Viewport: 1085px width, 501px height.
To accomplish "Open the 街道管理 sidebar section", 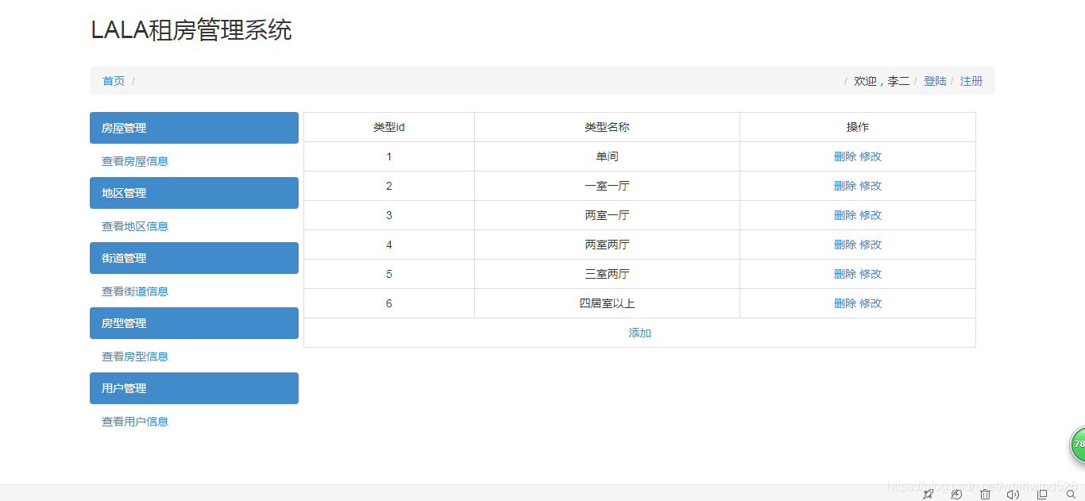I will (194, 258).
